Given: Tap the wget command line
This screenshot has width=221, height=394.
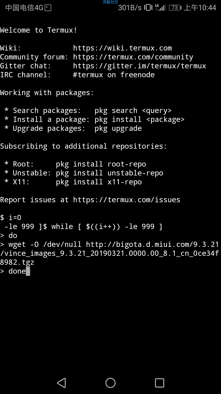Looking at the screenshot, I should coord(110,253).
